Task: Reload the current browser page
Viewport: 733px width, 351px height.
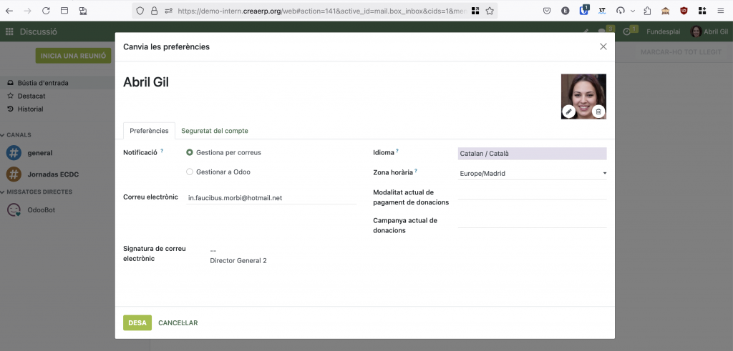Action: click(46, 11)
